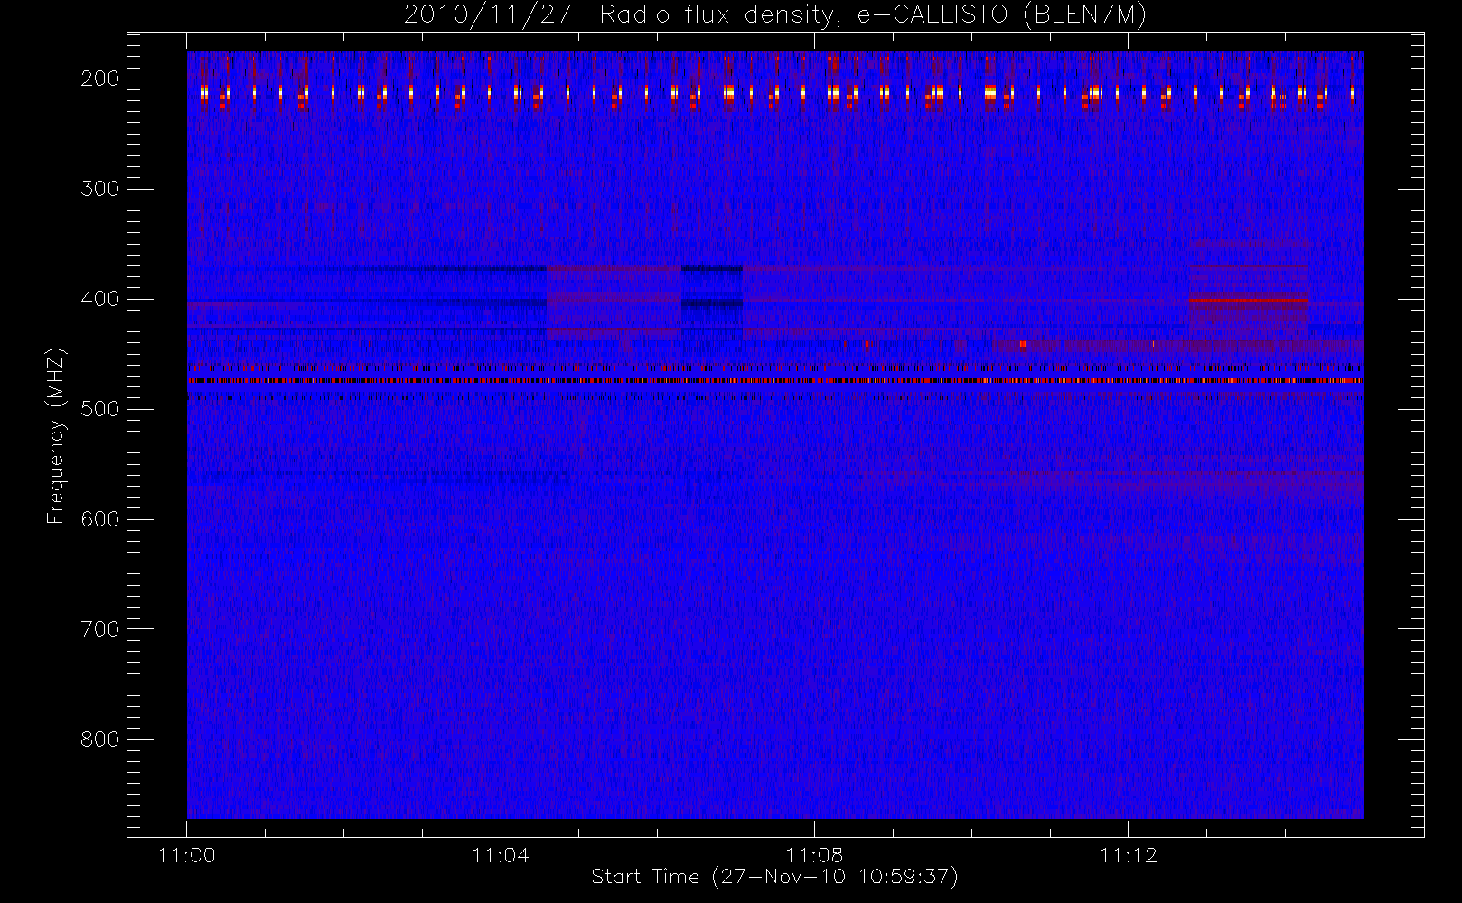Select the 500 frequency tick label
Screen dimensions: 1462x903
click(x=100, y=409)
